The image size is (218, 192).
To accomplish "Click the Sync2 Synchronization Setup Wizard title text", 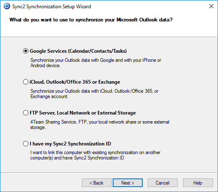I will point(51,7).
